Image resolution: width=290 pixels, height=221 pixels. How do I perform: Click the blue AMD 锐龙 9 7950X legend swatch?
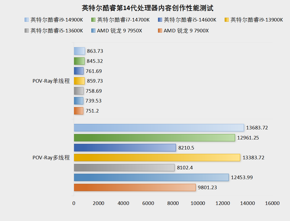93,31
